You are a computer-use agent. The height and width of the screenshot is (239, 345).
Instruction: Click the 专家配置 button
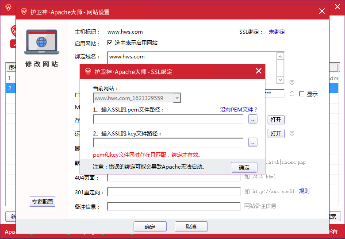(42, 202)
